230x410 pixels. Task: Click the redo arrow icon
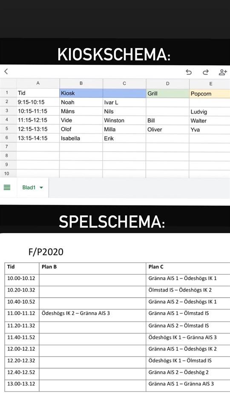[x=206, y=72]
